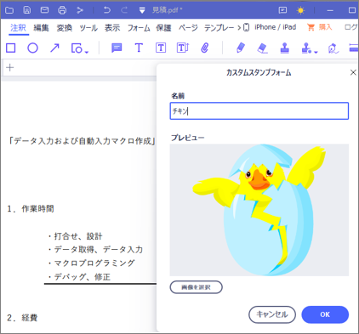Undo the last action
The height and width of the screenshot is (334, 359).
(107, 10)
